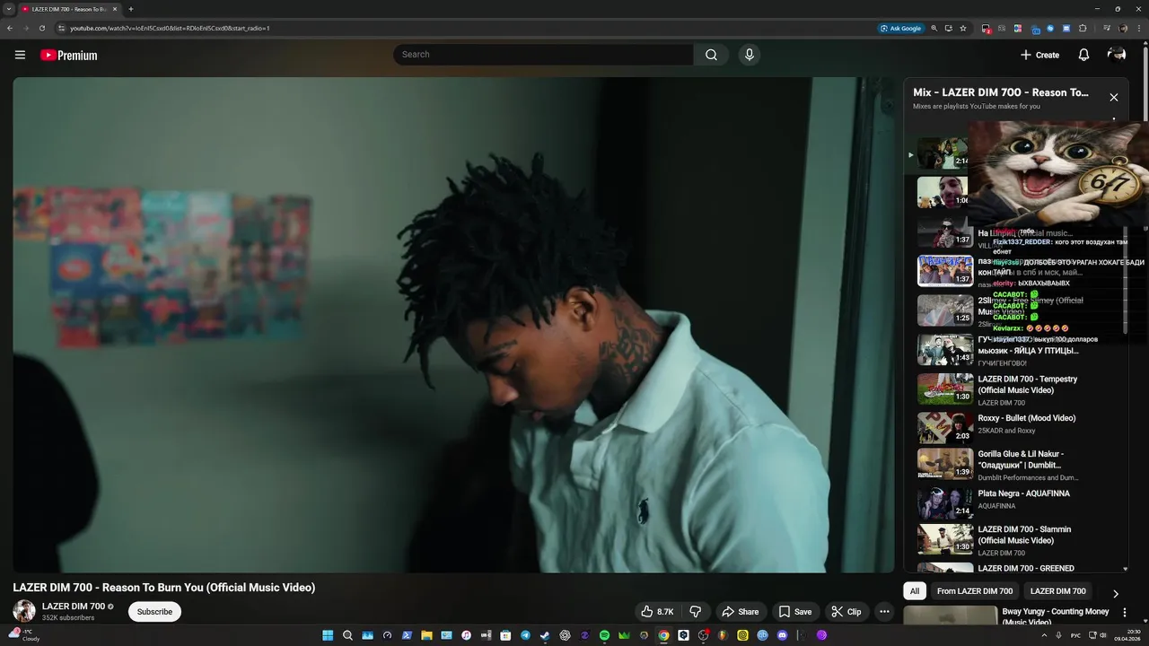Share the video
1149x646 pixels.
pos(741,612)
